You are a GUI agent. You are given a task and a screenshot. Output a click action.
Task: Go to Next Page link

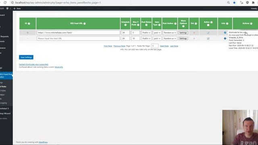point(164,46)
